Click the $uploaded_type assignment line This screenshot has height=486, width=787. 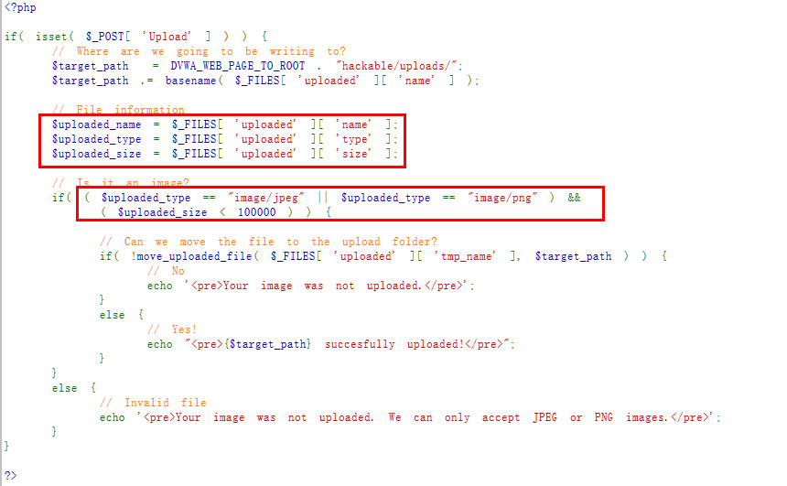[225, 139]
